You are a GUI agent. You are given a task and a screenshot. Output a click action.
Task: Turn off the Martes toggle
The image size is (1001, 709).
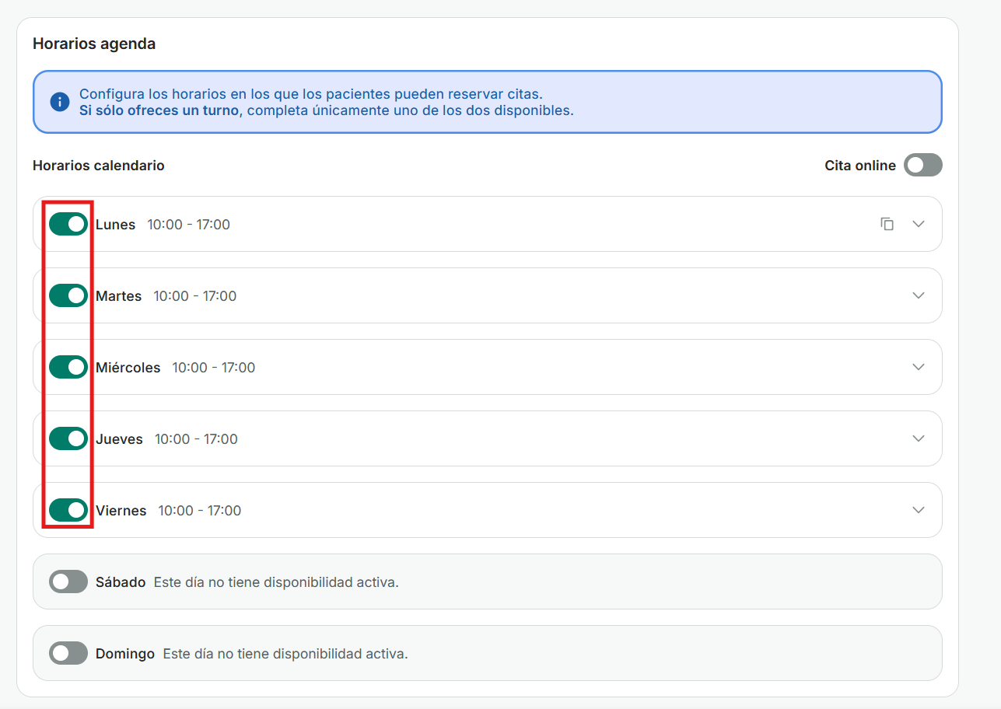pos(68,295)
